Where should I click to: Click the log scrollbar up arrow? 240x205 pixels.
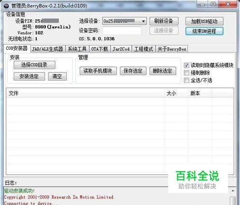point(233,191)
